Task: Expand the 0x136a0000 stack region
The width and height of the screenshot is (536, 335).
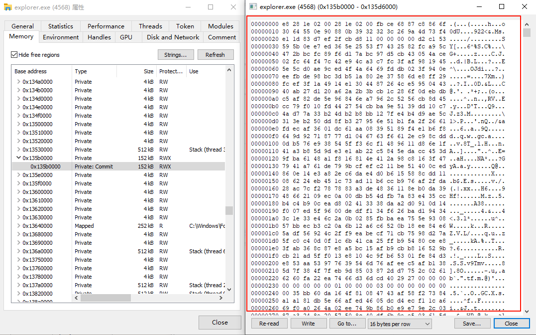Action: coord(18,251)
